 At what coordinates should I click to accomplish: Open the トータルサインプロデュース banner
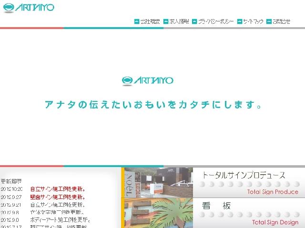coord(249,183)
